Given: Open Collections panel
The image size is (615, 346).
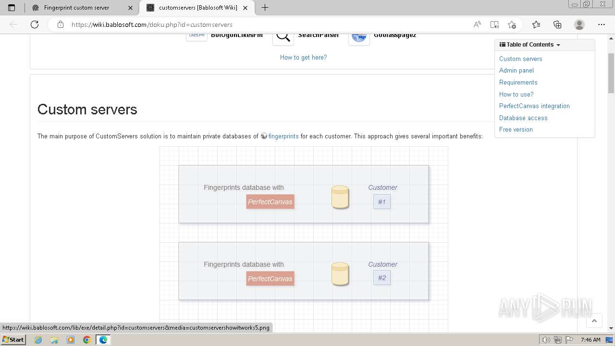Looking at the screenshot, I should pyautogui.click(x=557, y=25).
